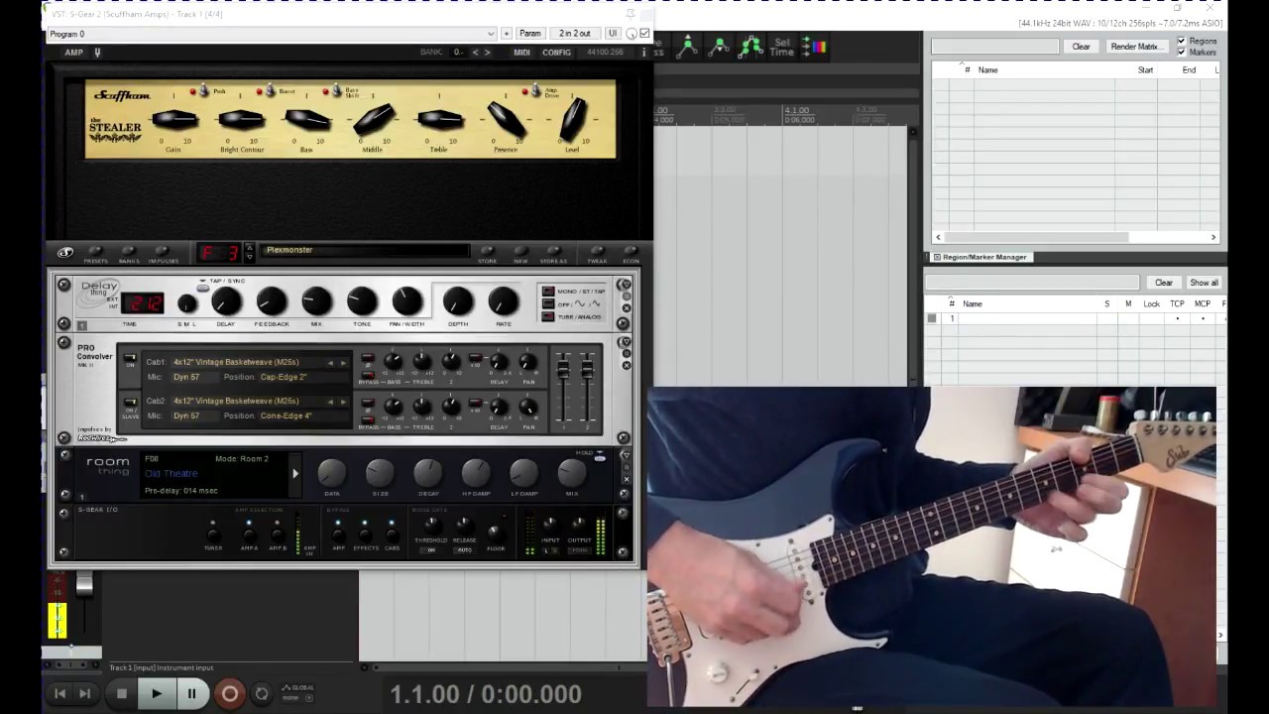Screen dimensions: 1269x714
Task: Select next bank with right arrow
Action: [x=487, y=53]
